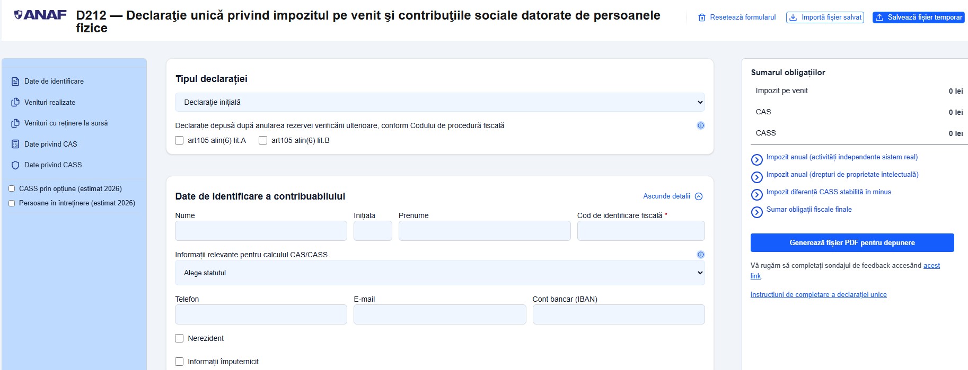The width and height of the screenshot is (968, 370).
Task: Click the Date privind CASS shield icon
Action: click(14, 165)
